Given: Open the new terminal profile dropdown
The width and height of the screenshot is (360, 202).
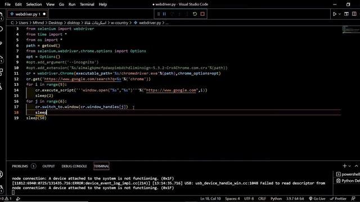Looking at the screenshot, I should [349, 166].
